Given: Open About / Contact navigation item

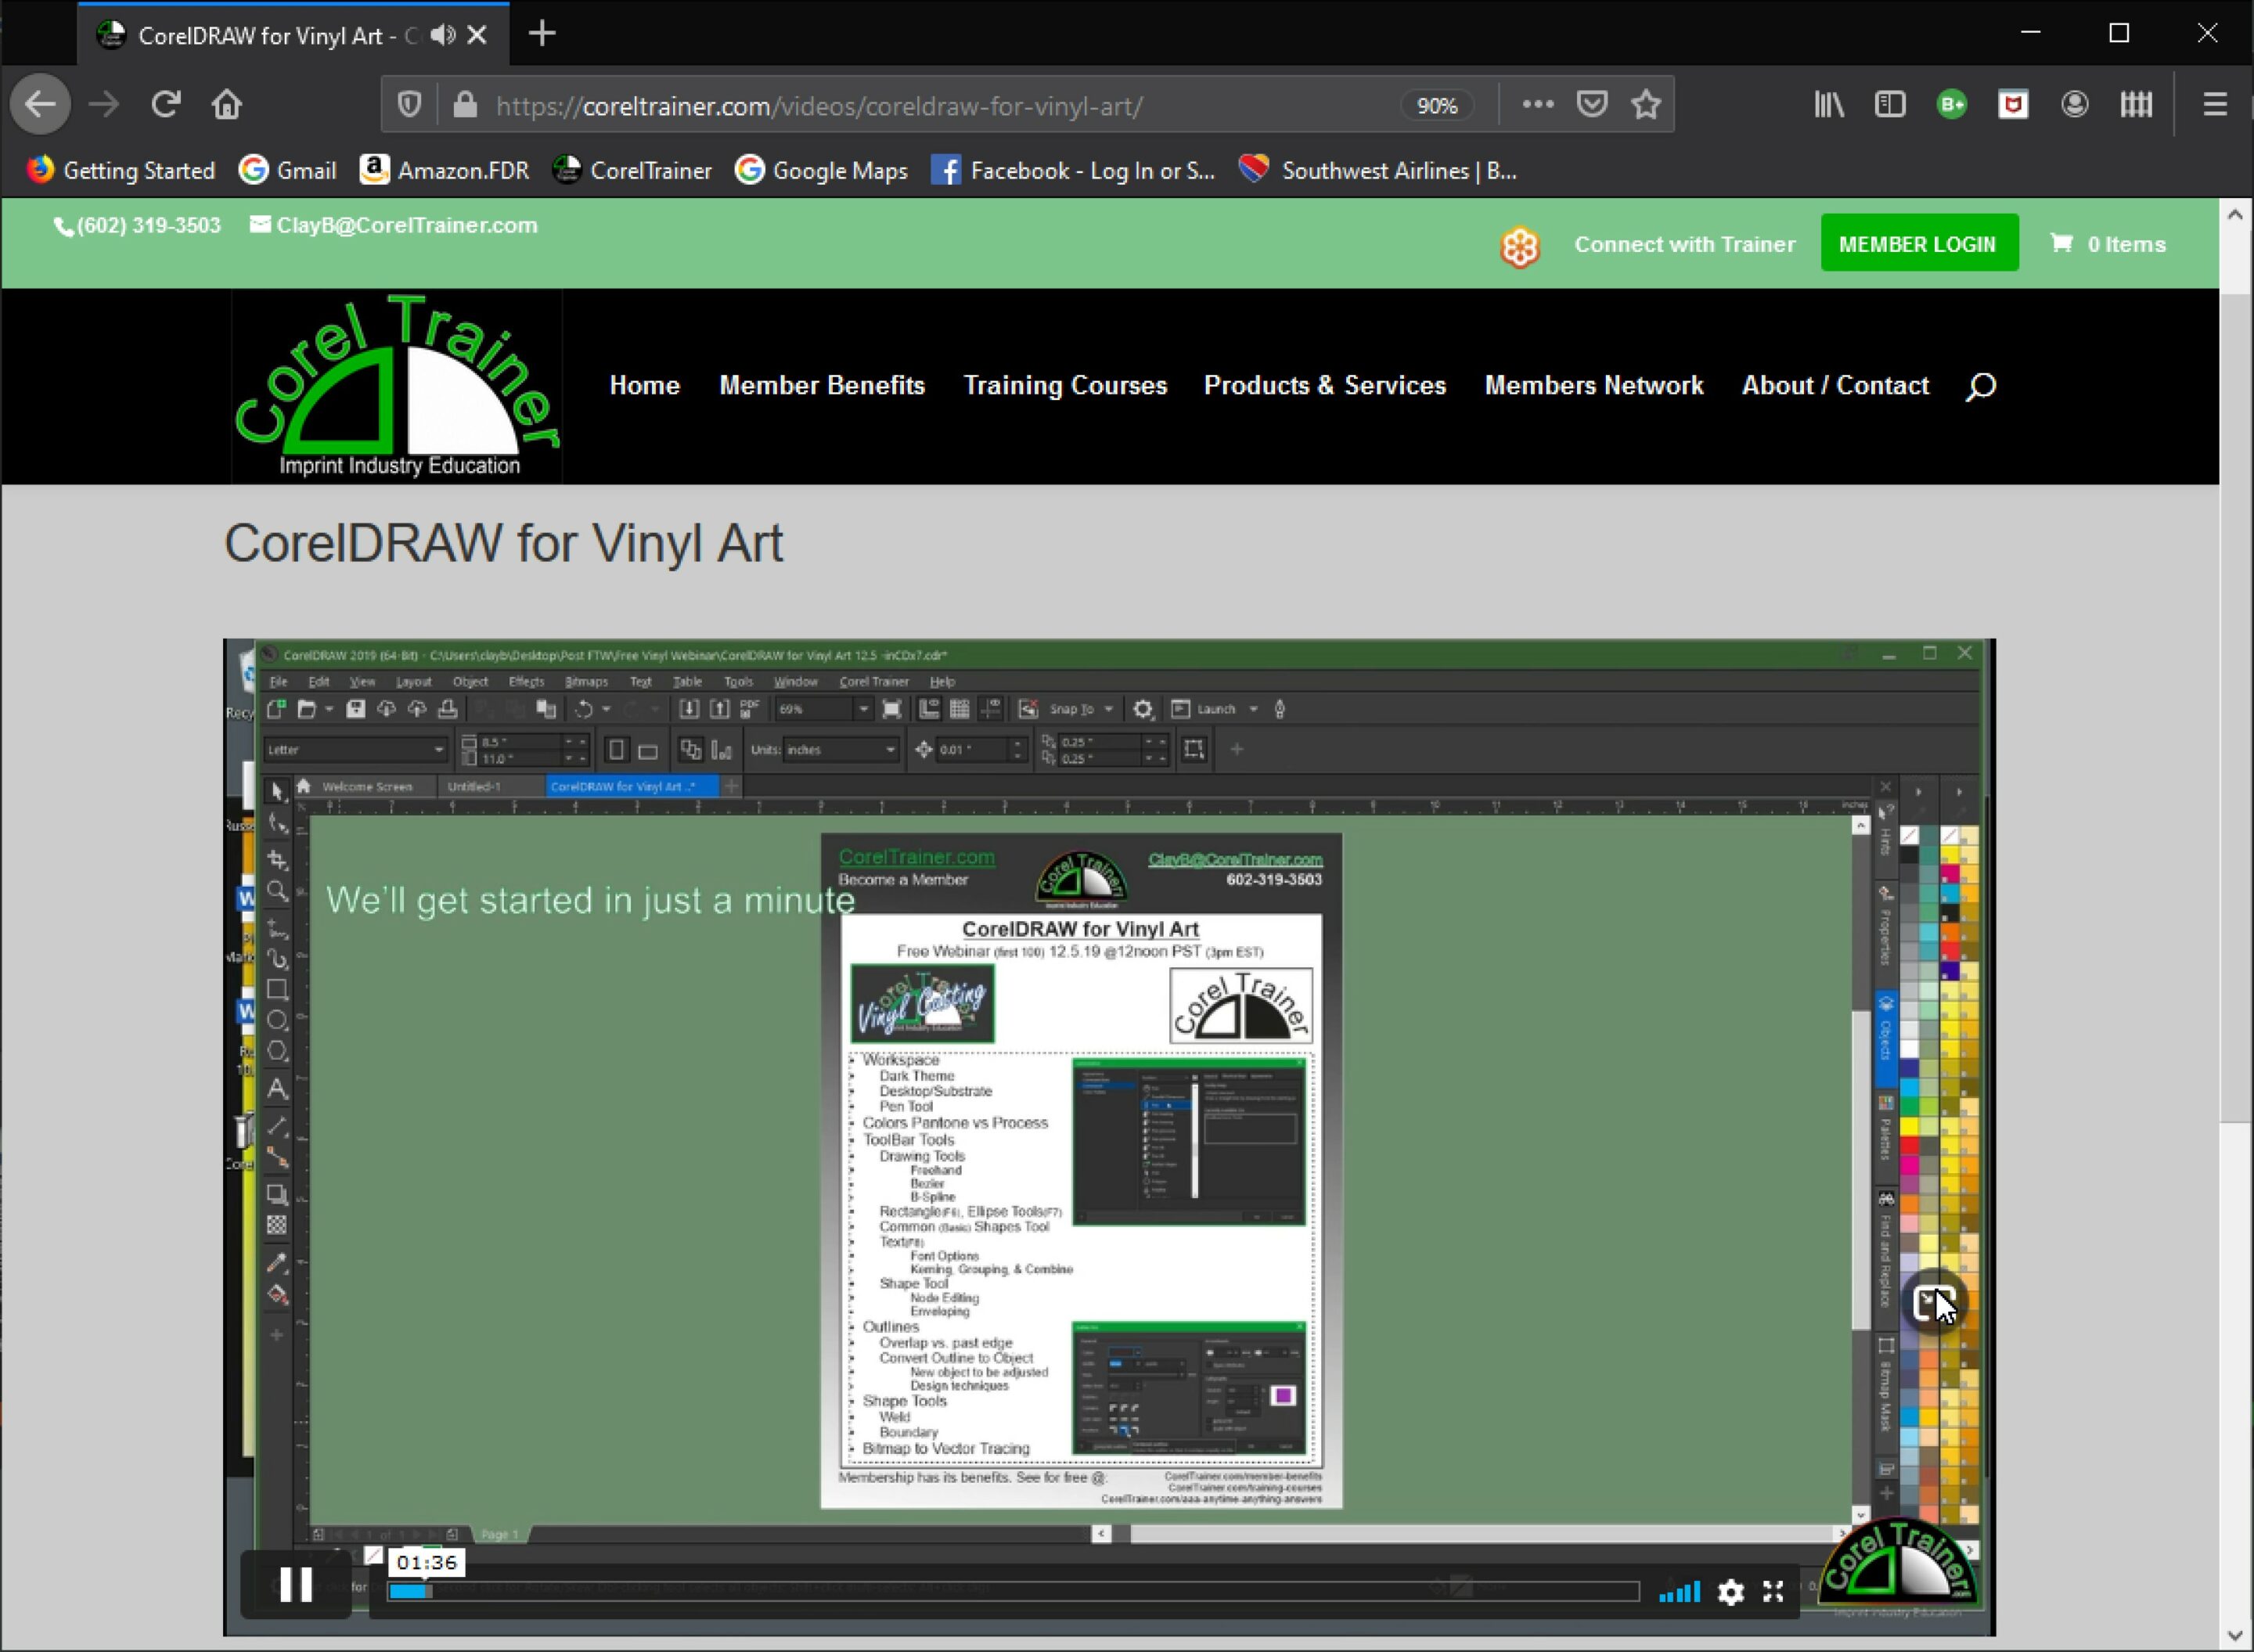Looking at the screenshot, I should pyautogui.click(x=1835, y=386).
